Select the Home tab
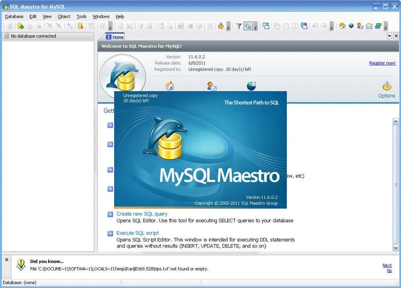The height and width of the screenshot is (288, 401). coord(115,37)
